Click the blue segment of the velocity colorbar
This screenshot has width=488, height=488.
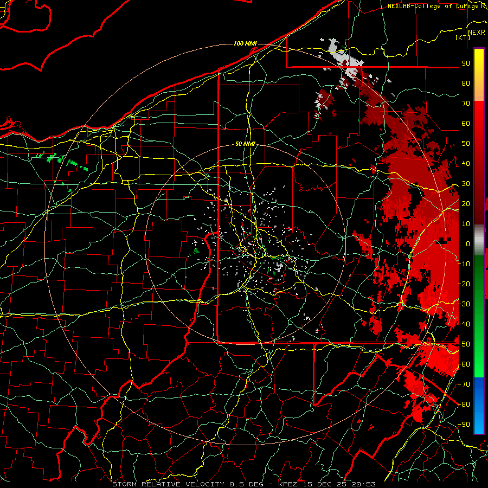479,404
